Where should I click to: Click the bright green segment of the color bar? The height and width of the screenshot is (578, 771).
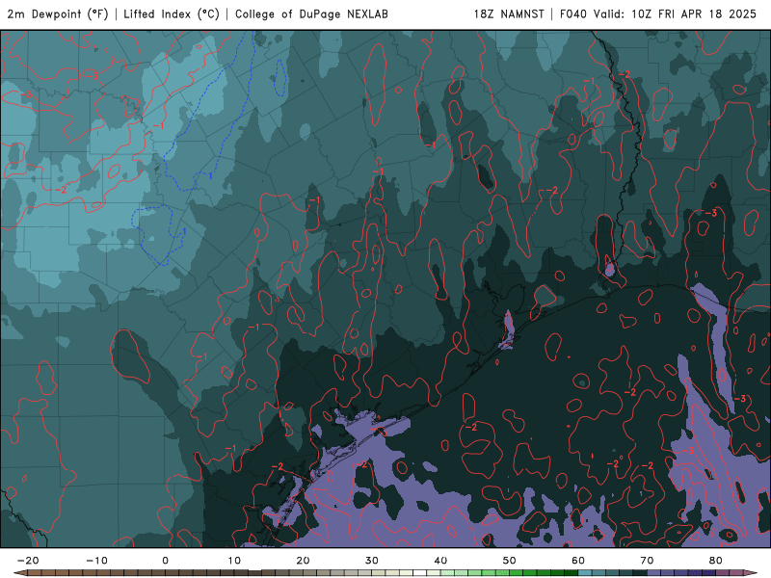pyautogui.click(x=517, y=572)
